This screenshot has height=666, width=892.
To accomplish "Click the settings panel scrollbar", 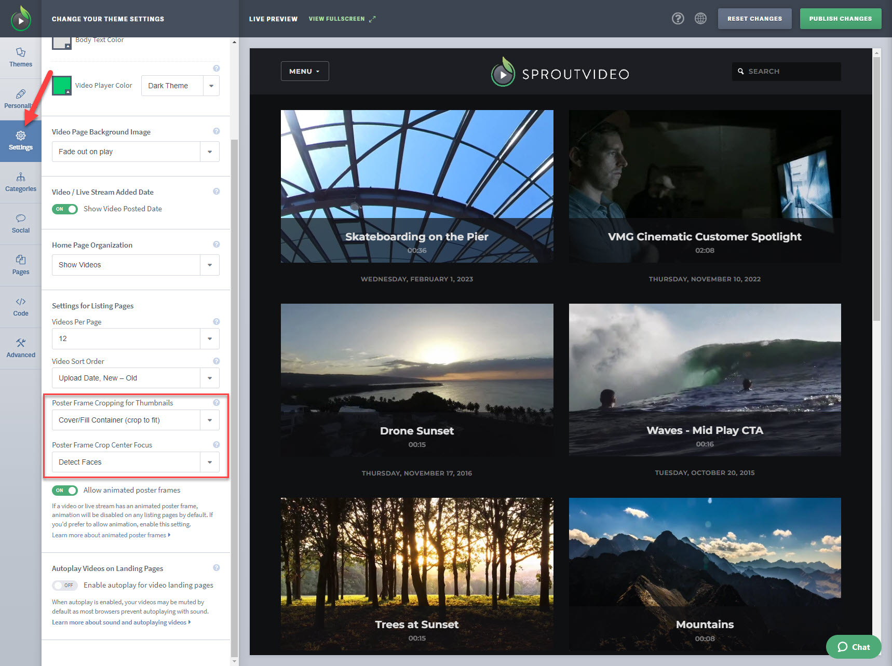I will 234,397.
